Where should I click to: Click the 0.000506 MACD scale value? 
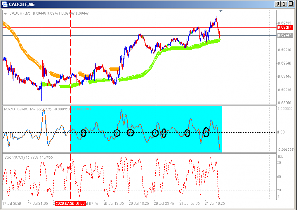point(285,109)
